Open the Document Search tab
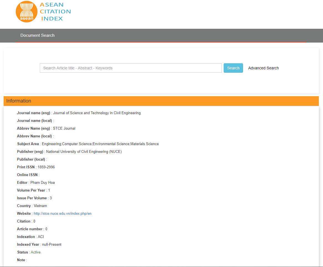Viewport: 323px width, 267px height. click(x=38, y=35)
